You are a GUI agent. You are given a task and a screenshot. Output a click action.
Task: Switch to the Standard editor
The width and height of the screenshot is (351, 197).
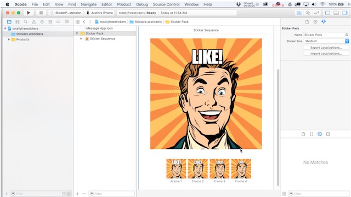coord(299,13)
